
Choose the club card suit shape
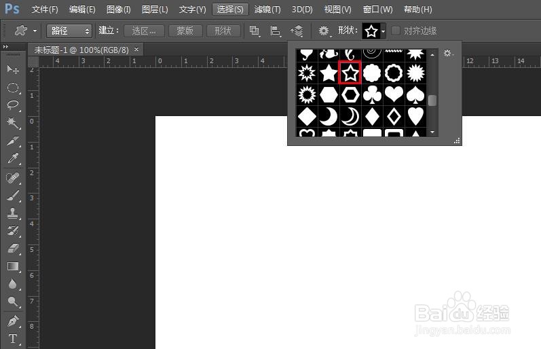point(372,94)
